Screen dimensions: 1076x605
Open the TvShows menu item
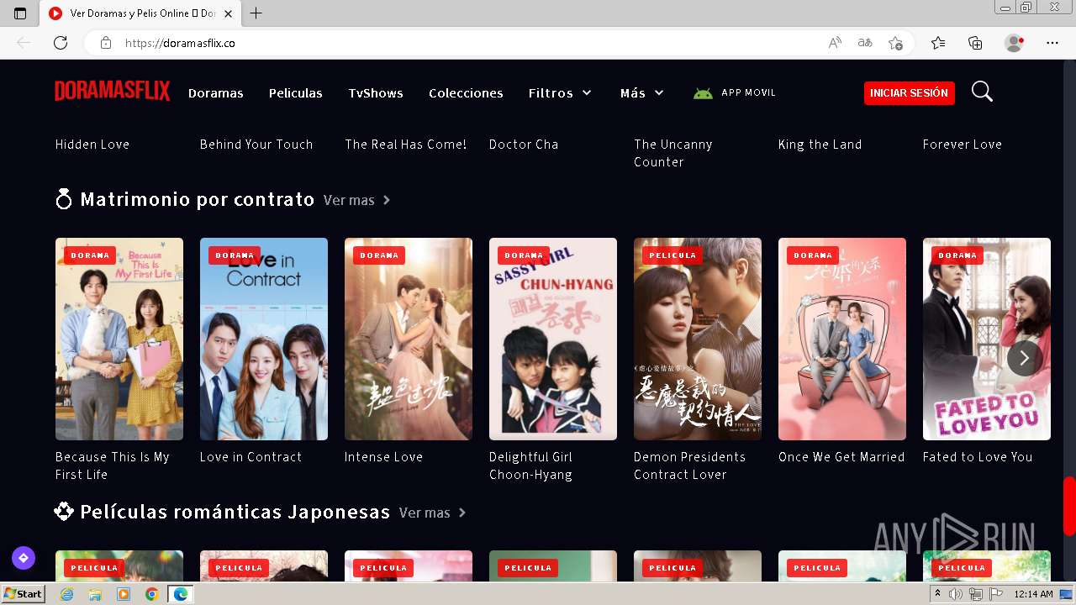tap(376, 93)
